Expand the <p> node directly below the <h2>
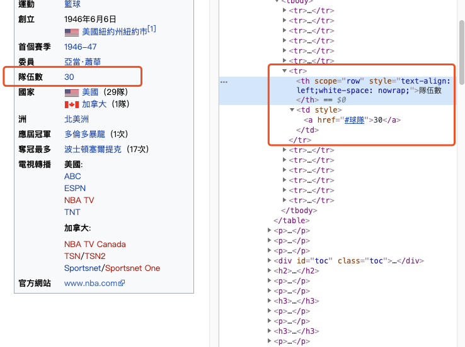The height and width of the screenshot is (347, 465). pos(269,280)
